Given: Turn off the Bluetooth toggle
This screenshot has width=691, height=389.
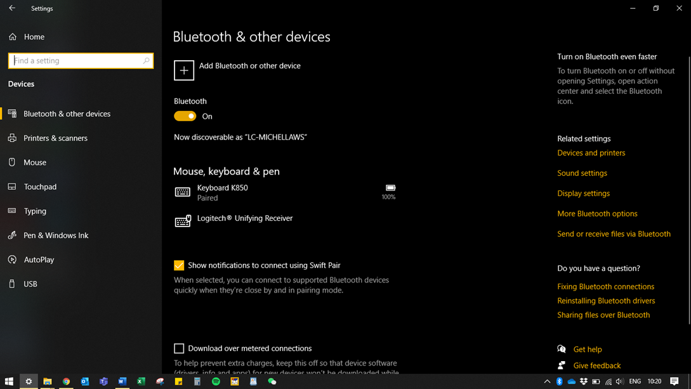Looking at the screenshot, I should (185, 116).
